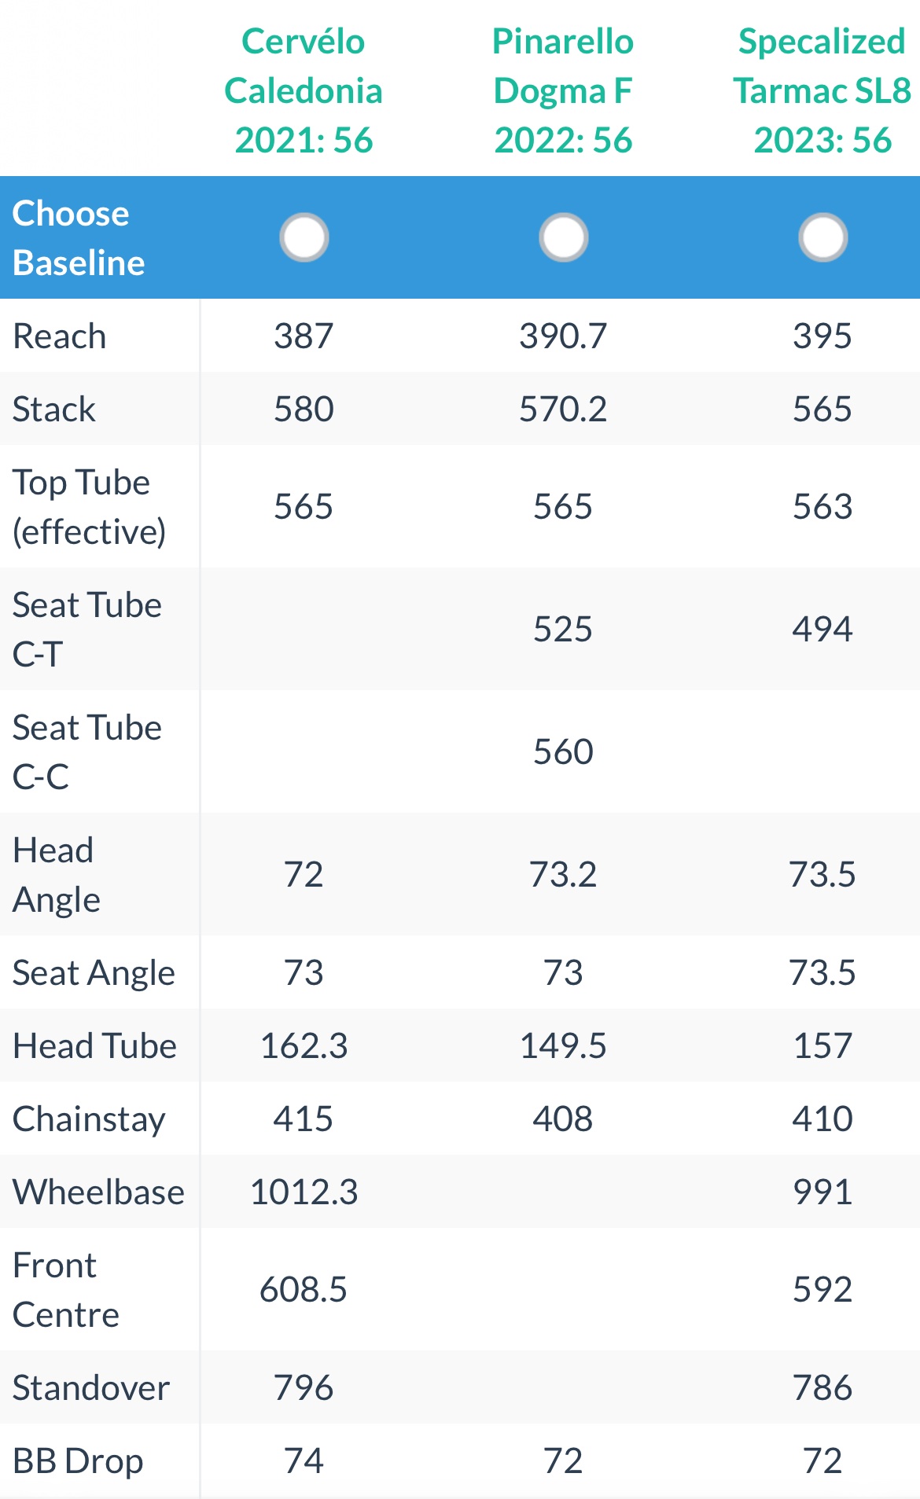The height and width of the screenshot is (1499, 920).
Task: Click Pinarello head tube value 149.5
Action: click(x=563, y=1045)
